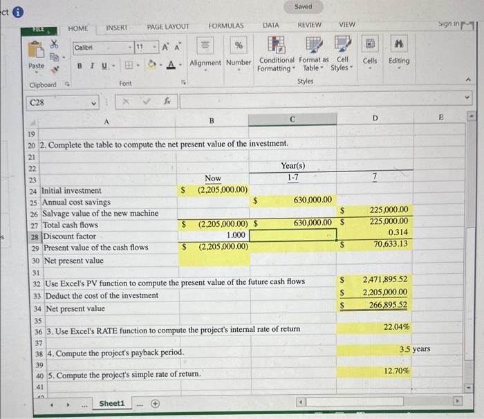484x419 pixels.
Task: Toggle Underline formatting
Action: [x=104, y=66]
